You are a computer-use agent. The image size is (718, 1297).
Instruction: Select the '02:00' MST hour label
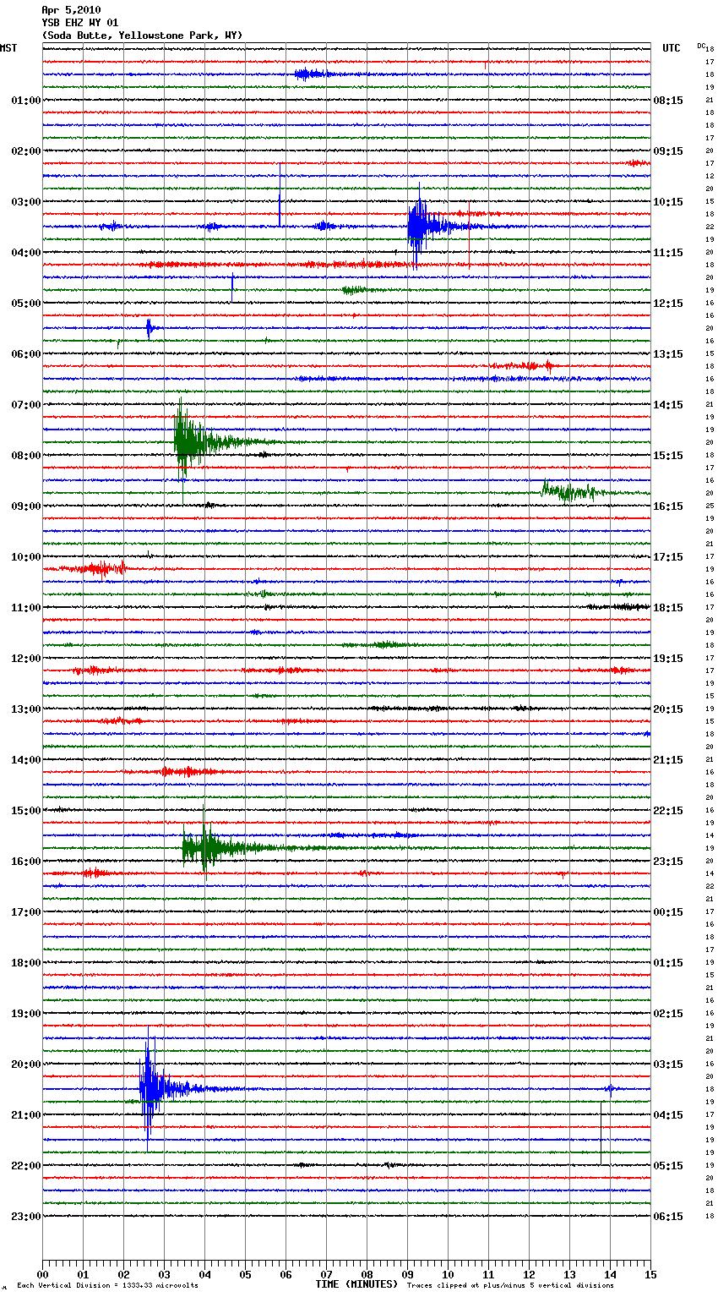pos(25,151)
